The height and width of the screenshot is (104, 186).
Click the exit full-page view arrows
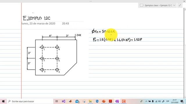[x=180, y=5]
